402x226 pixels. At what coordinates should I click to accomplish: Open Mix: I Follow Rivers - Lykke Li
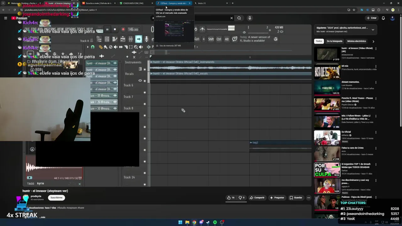point(327,121)
